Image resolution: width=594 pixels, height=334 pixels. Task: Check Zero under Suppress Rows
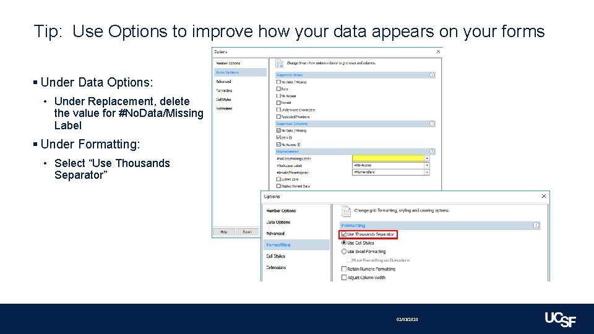coord(278,88)
